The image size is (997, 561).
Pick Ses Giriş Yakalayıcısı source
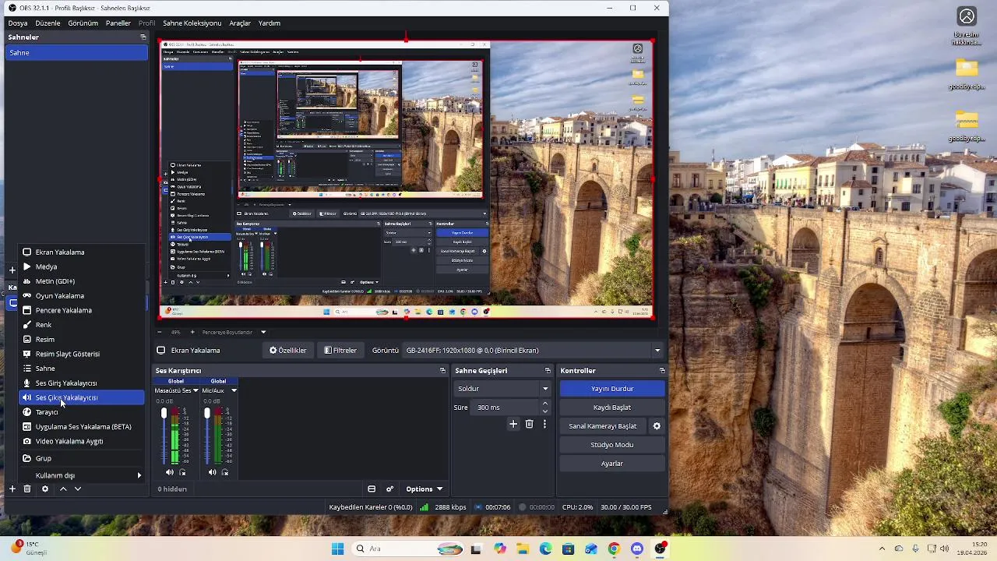81,383
